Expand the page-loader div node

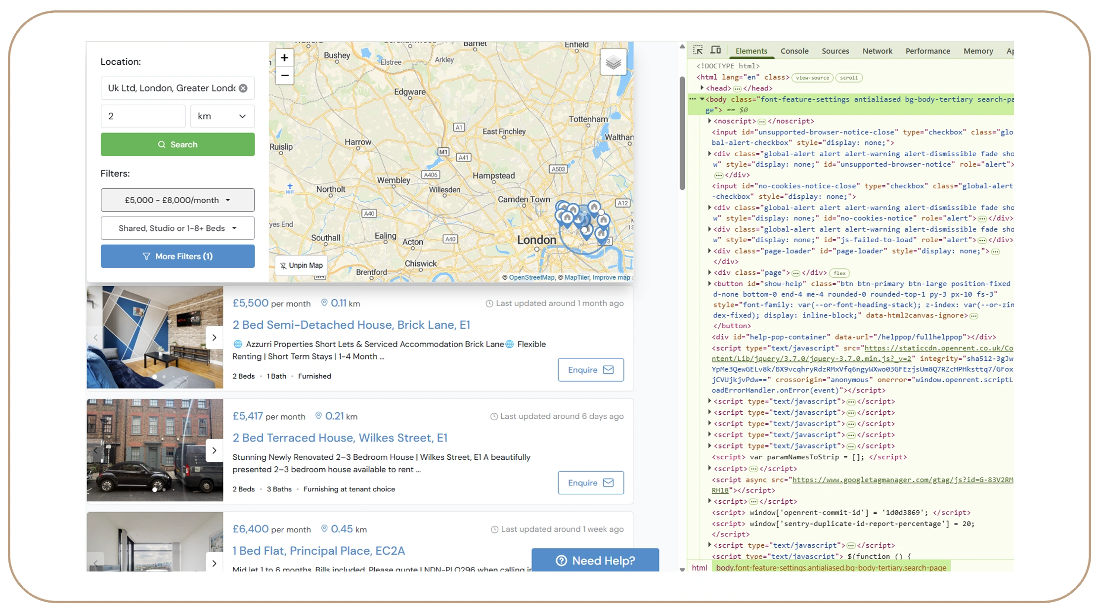coord(709,251)
